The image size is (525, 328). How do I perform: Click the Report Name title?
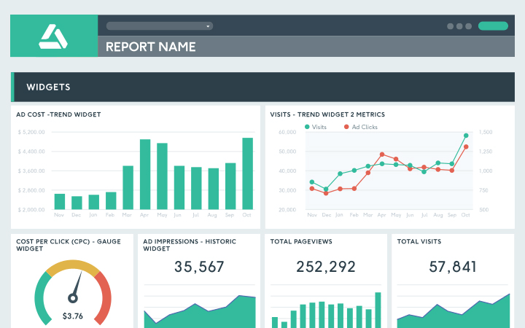151,47
